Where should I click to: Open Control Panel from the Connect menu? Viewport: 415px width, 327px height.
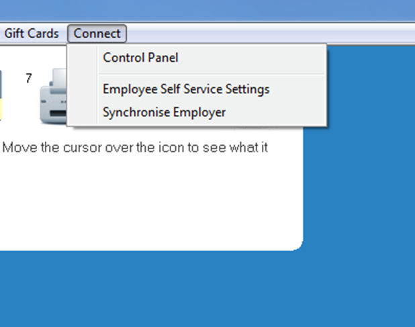(196, 58)
